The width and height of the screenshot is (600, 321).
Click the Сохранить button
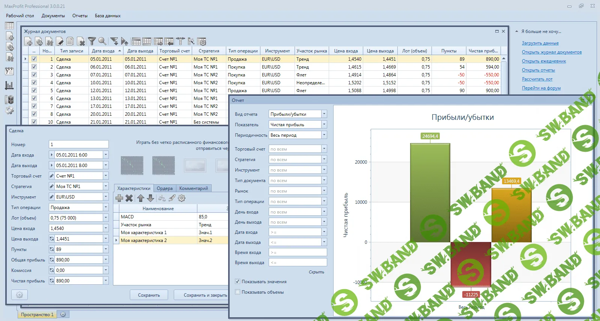149,295
